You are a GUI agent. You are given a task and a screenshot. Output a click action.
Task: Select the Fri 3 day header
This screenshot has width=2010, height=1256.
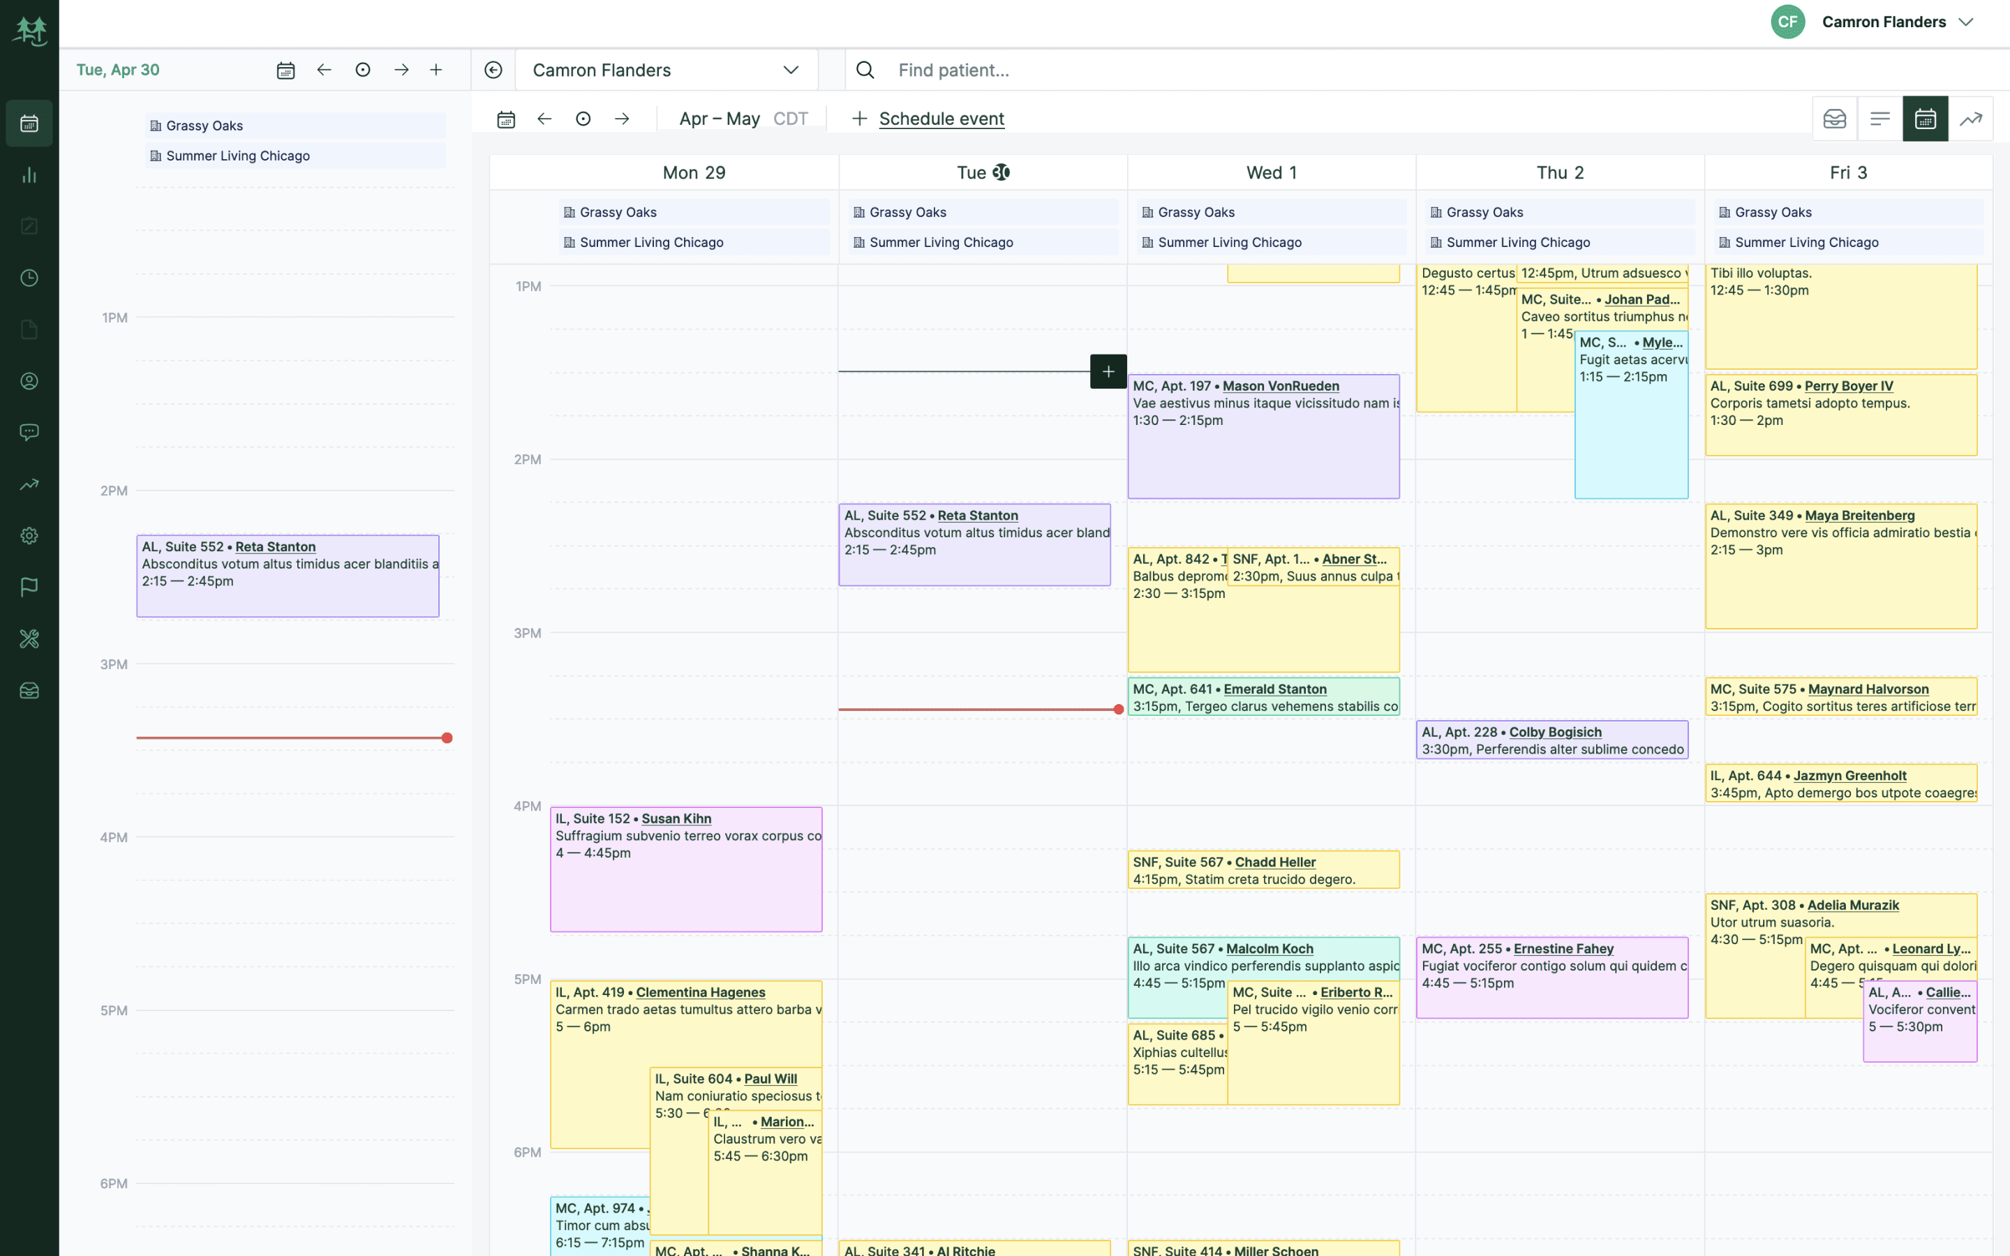tap(1847, 173)
